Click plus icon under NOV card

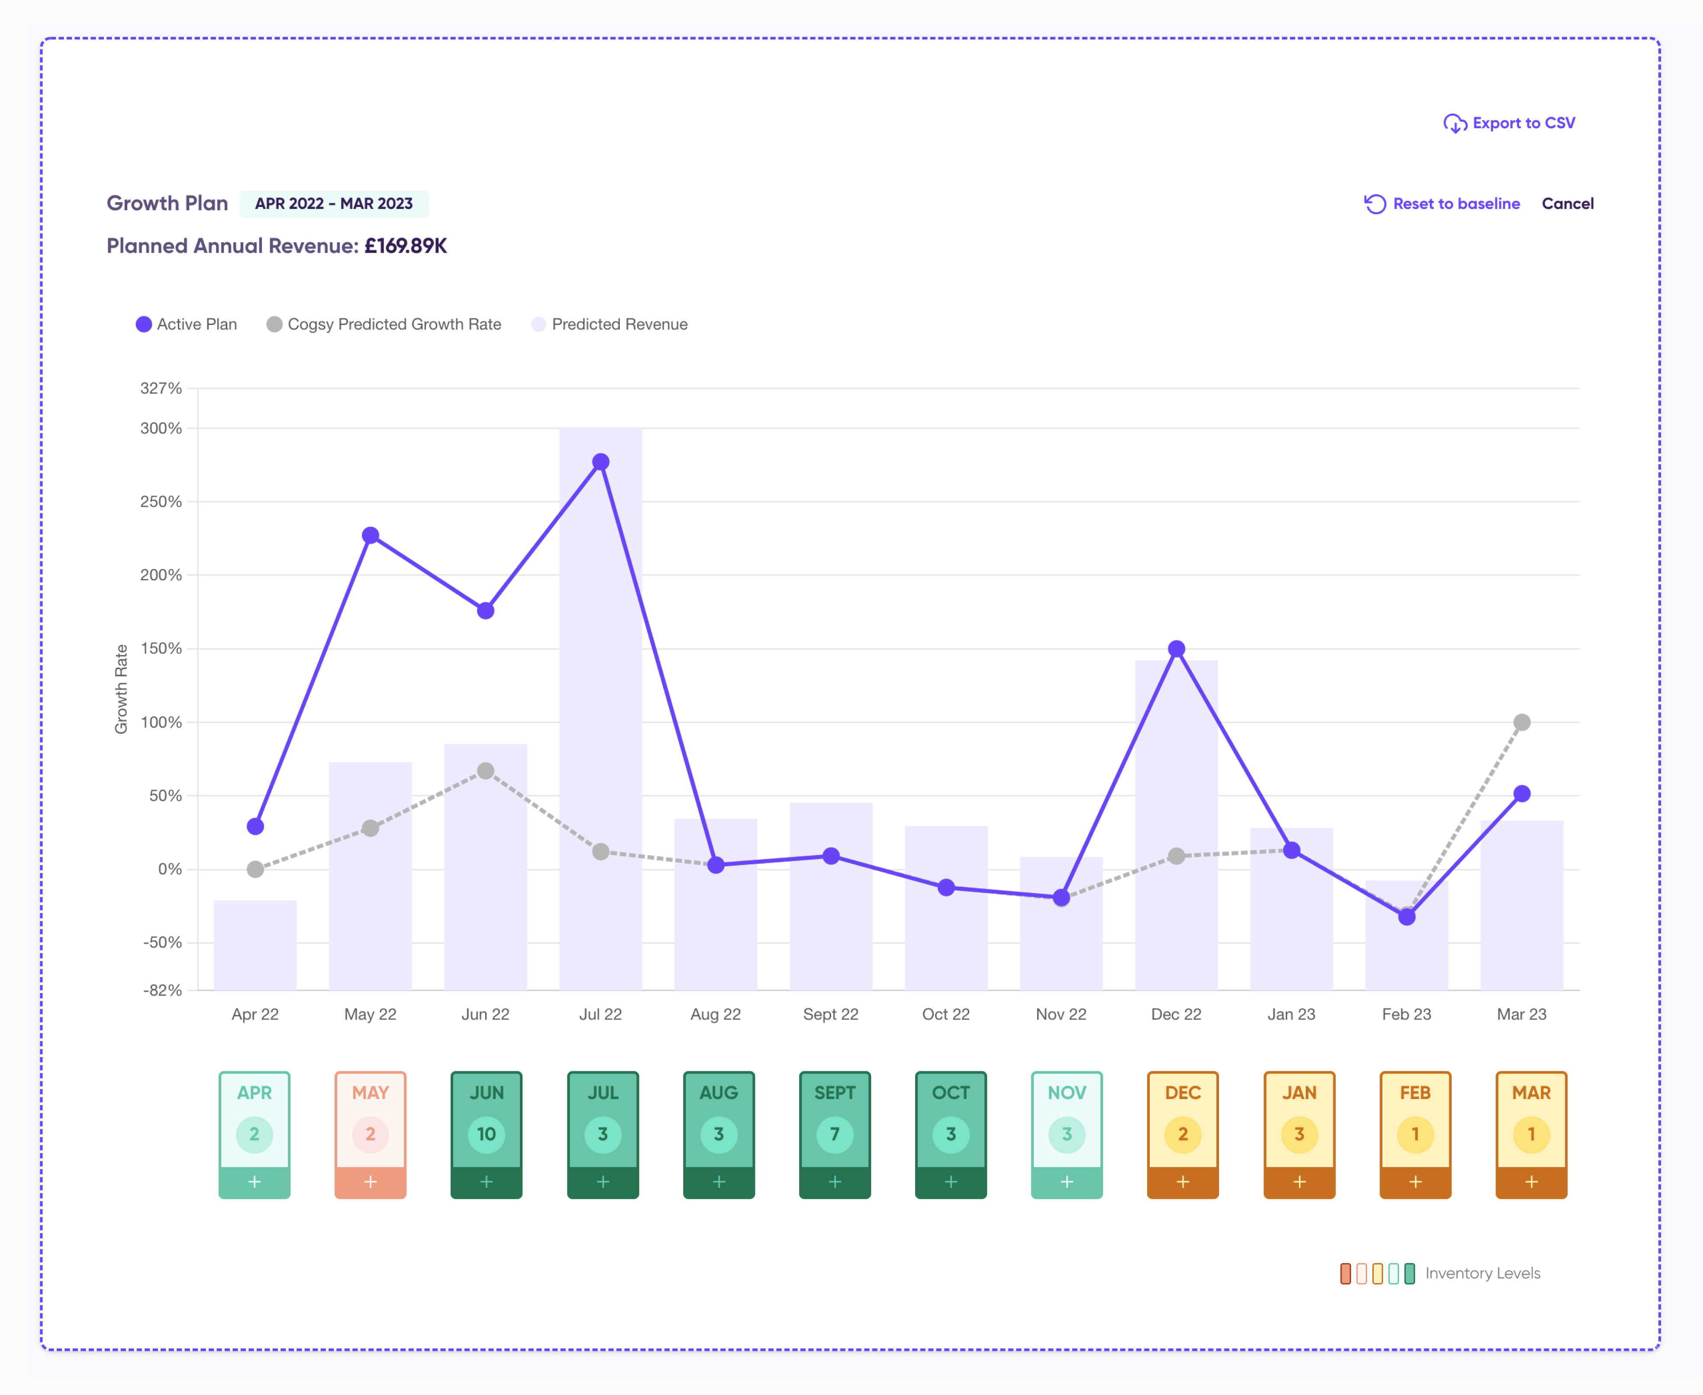pos(1066,1182)
